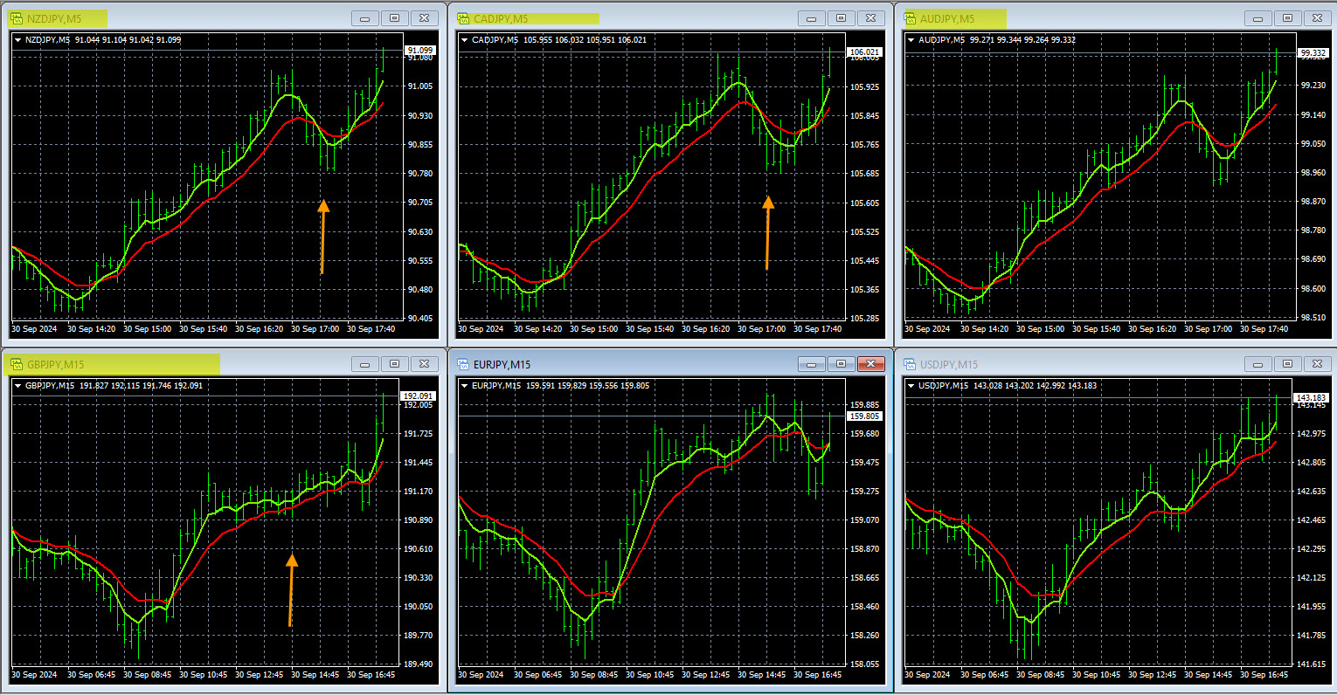Click the GBPJPY chart window icon
The height and width of the screenshot is (695, 1337).
[17, 364]
